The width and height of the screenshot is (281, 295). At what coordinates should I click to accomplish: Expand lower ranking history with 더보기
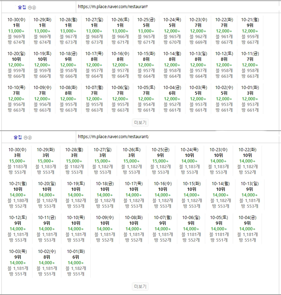click(140, 286)
